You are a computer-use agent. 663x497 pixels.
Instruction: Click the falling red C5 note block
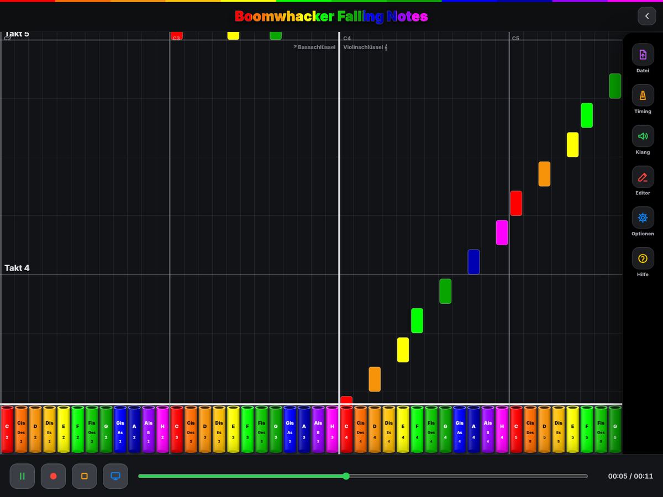(x=516, y=203)
